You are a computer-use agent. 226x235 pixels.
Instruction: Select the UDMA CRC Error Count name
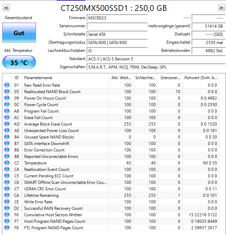coord(45,189)
